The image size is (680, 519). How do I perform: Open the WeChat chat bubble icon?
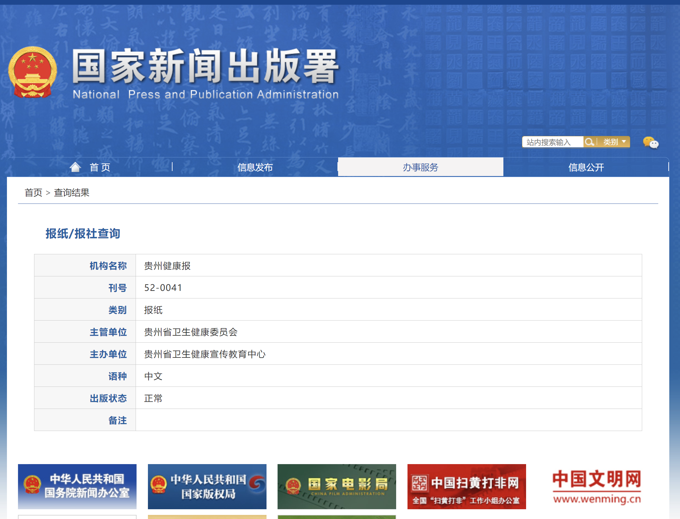click(650, 143)
